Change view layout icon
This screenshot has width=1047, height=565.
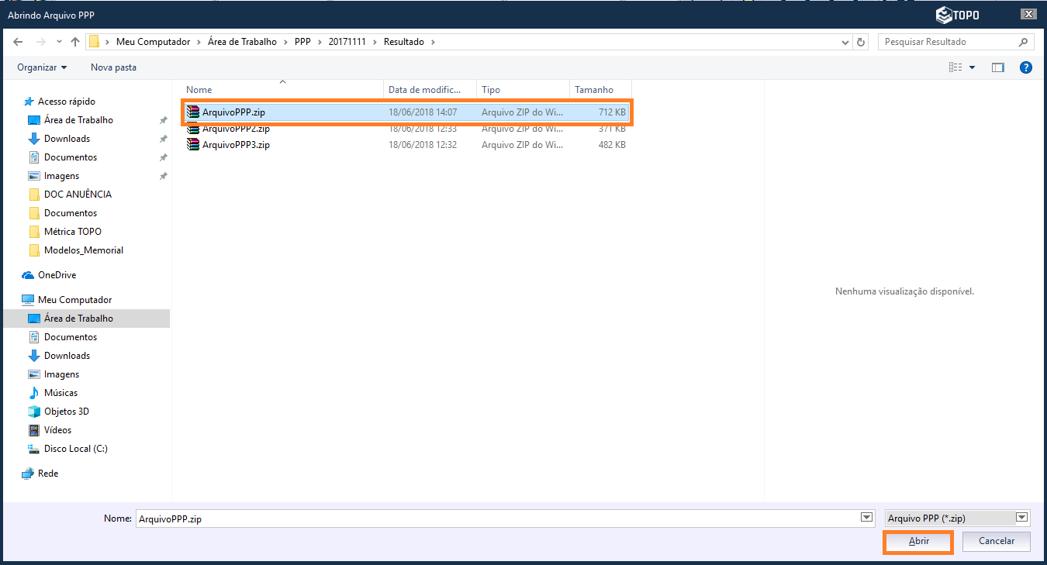[955, 67]
